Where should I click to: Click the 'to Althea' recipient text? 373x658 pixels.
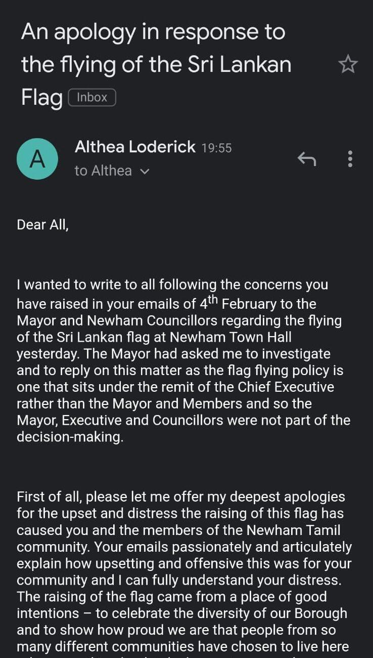[x=103, y=171]
